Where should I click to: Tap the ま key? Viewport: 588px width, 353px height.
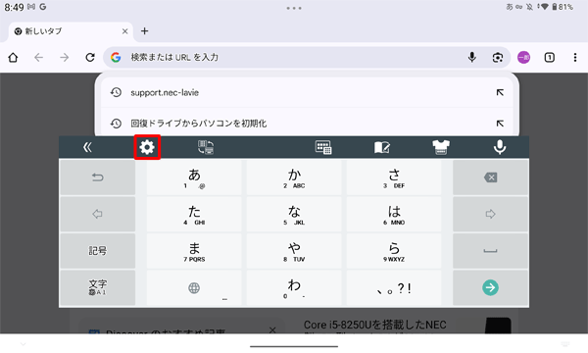pyautogui.click(x=194, y=251)
